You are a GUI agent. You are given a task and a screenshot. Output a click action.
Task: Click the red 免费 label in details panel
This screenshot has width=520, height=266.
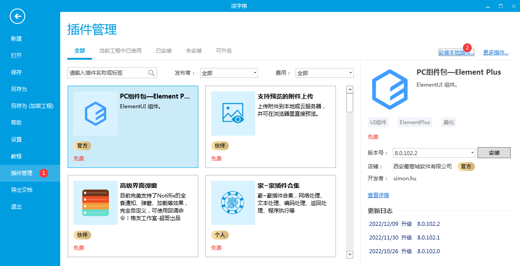tap(373, 137)
